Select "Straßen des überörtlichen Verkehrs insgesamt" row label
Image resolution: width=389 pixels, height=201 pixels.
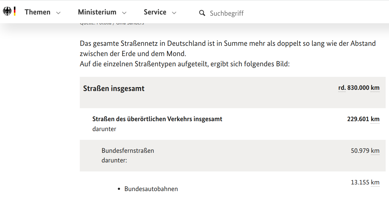coord(157,119)
